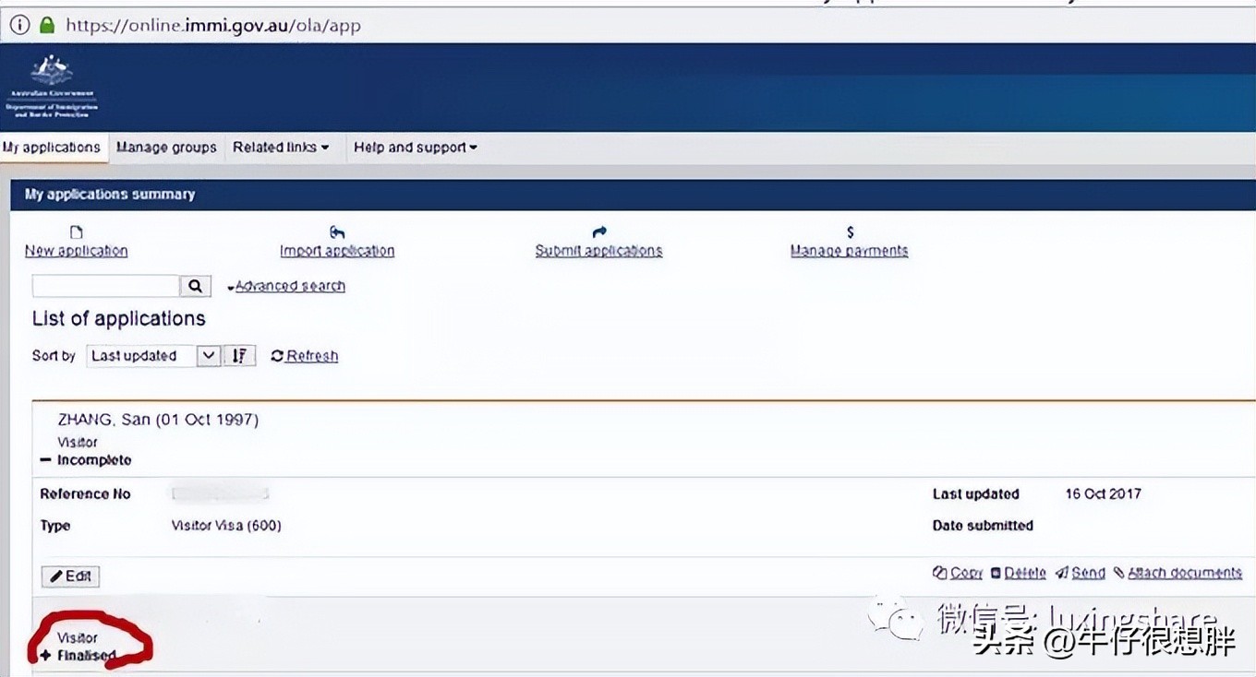Image resolution: width=1256 pixels, height=677 pixels.
Task: Click the New application document icon
Action: pyautogui.click(x=77, y=232)
